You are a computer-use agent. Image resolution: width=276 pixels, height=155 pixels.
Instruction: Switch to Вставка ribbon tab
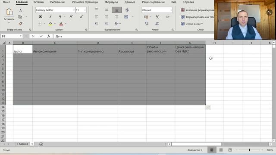[38, 2]
